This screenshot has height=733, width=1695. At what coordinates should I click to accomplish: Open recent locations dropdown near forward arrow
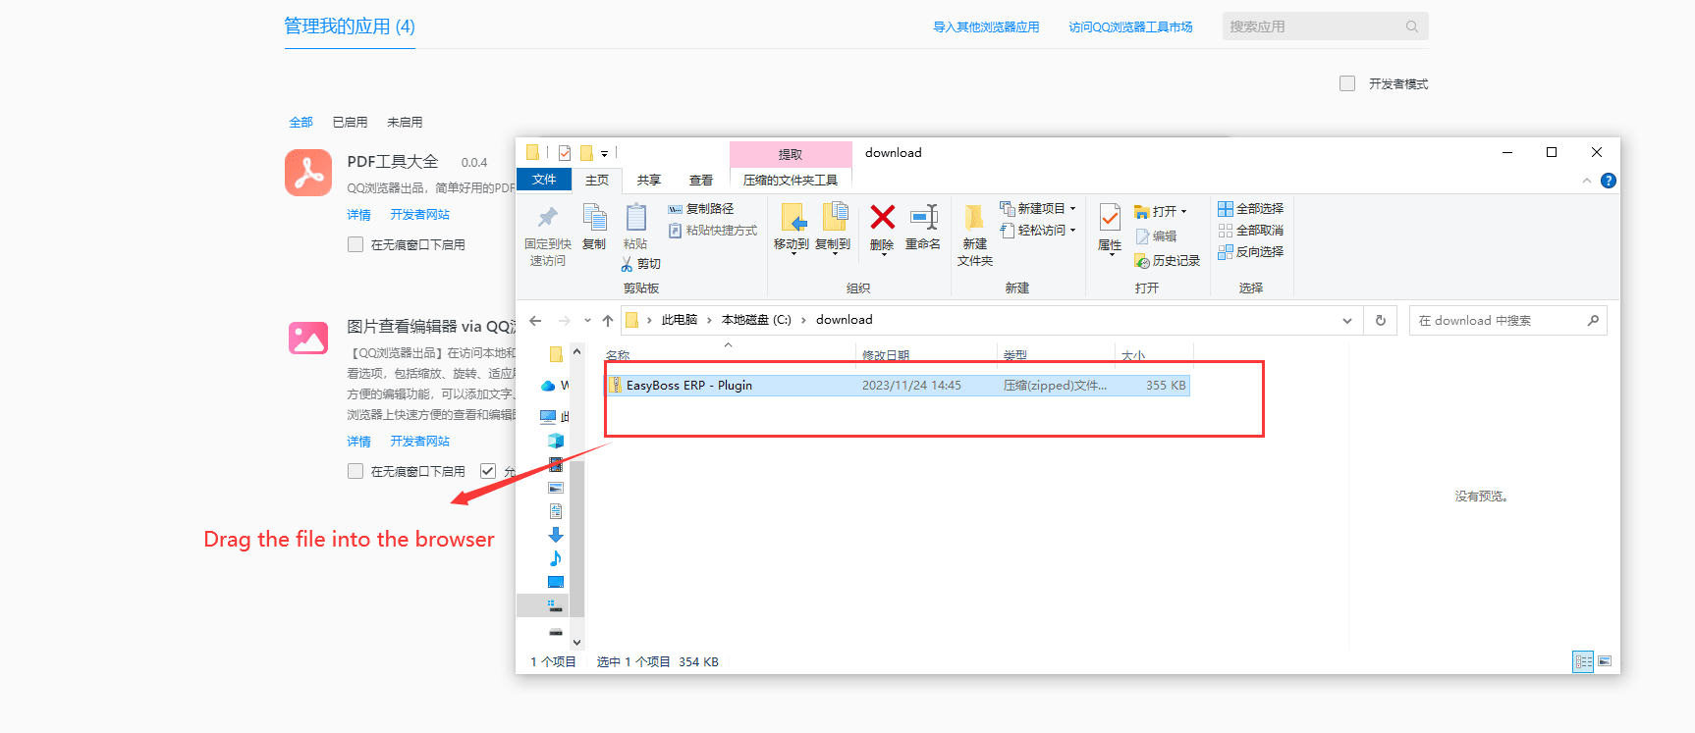pyautogui.click(x=587, y=321)
